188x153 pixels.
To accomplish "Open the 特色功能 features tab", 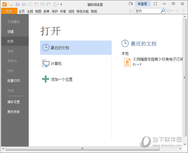I will [83, 12].
